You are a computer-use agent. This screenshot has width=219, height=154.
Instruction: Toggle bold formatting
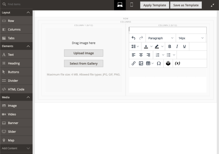point(170,46)
